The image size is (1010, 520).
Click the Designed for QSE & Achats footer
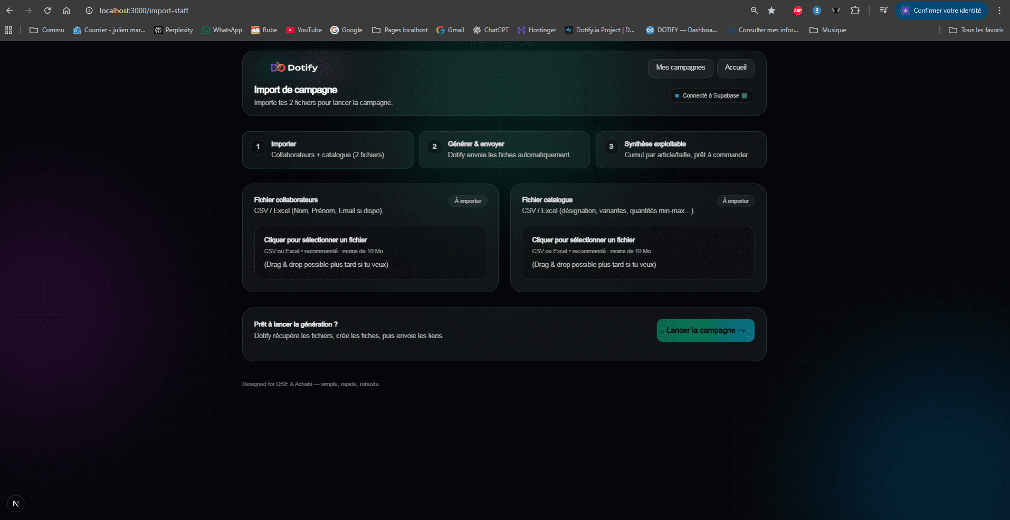pos(311,384)
